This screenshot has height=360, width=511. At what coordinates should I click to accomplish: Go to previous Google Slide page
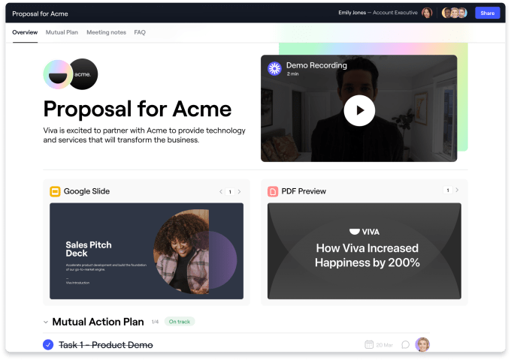221,191
